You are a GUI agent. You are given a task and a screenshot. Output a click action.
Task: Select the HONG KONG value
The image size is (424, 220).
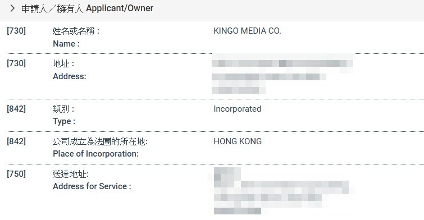pos(238,141)
